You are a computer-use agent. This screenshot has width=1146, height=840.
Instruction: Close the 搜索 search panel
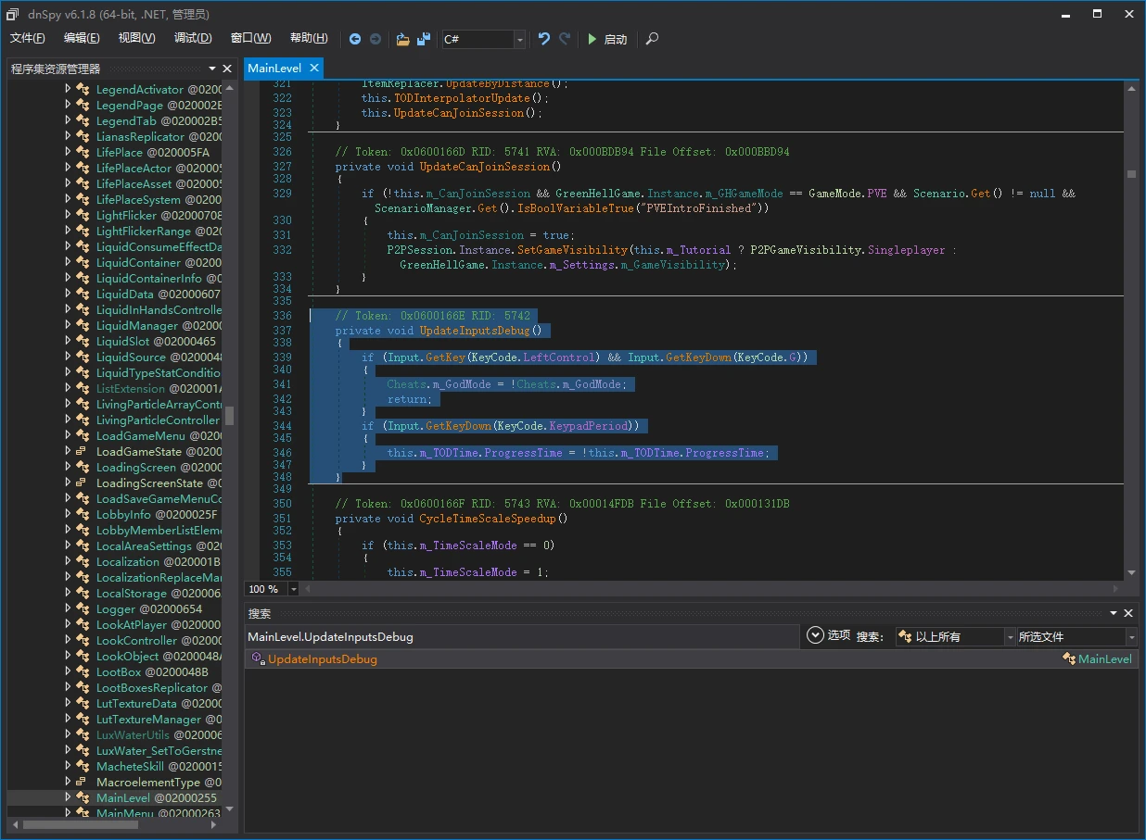click(1128, 613)
